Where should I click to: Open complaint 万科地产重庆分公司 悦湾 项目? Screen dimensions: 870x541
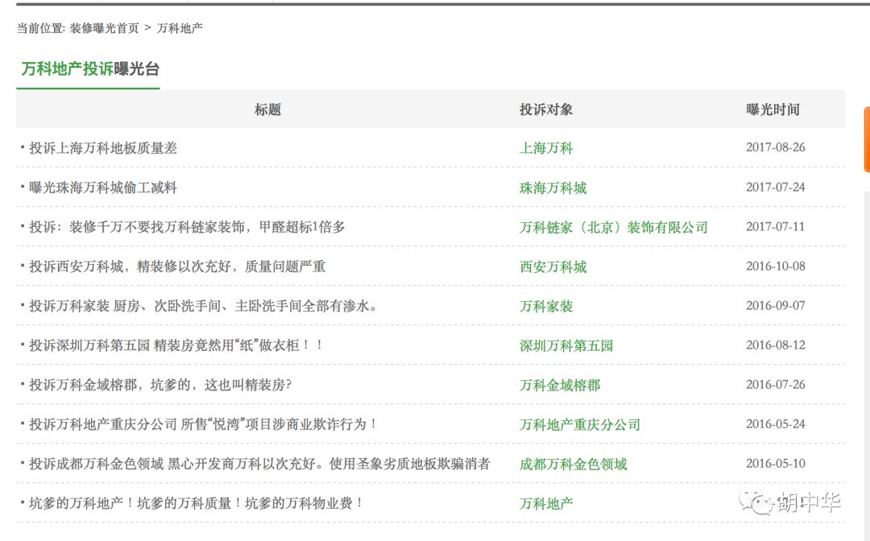point(203,424)
